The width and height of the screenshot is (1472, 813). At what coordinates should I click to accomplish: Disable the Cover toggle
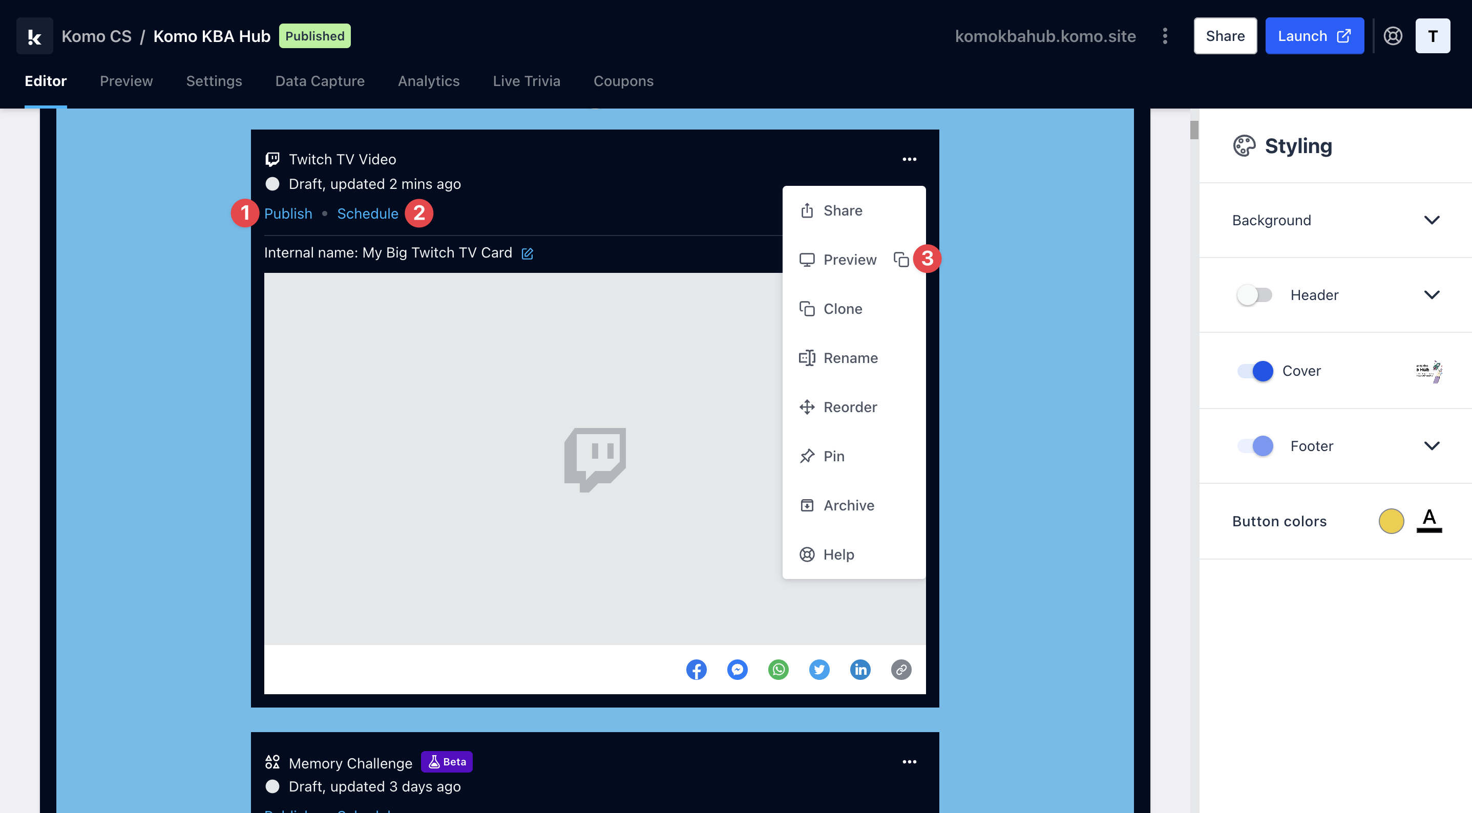click(x=1255, y=371)
